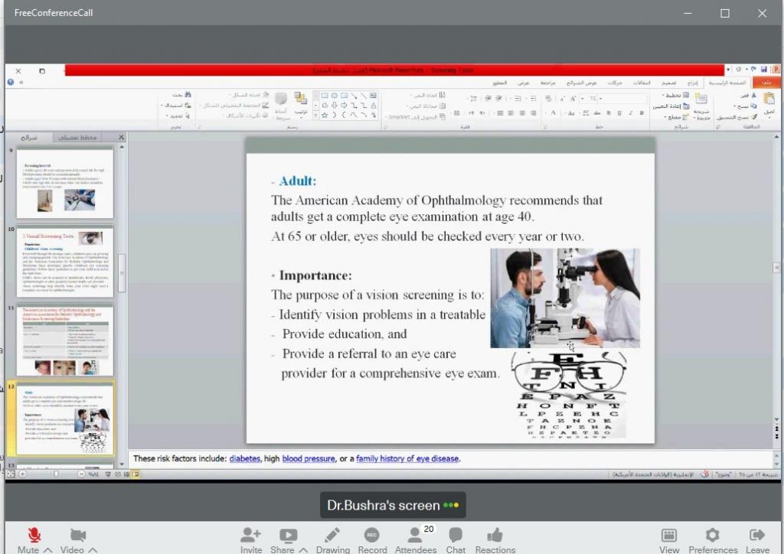Open the Preferences gear icon
Viewport: 784px width, 554px height.
coord(712,535)
